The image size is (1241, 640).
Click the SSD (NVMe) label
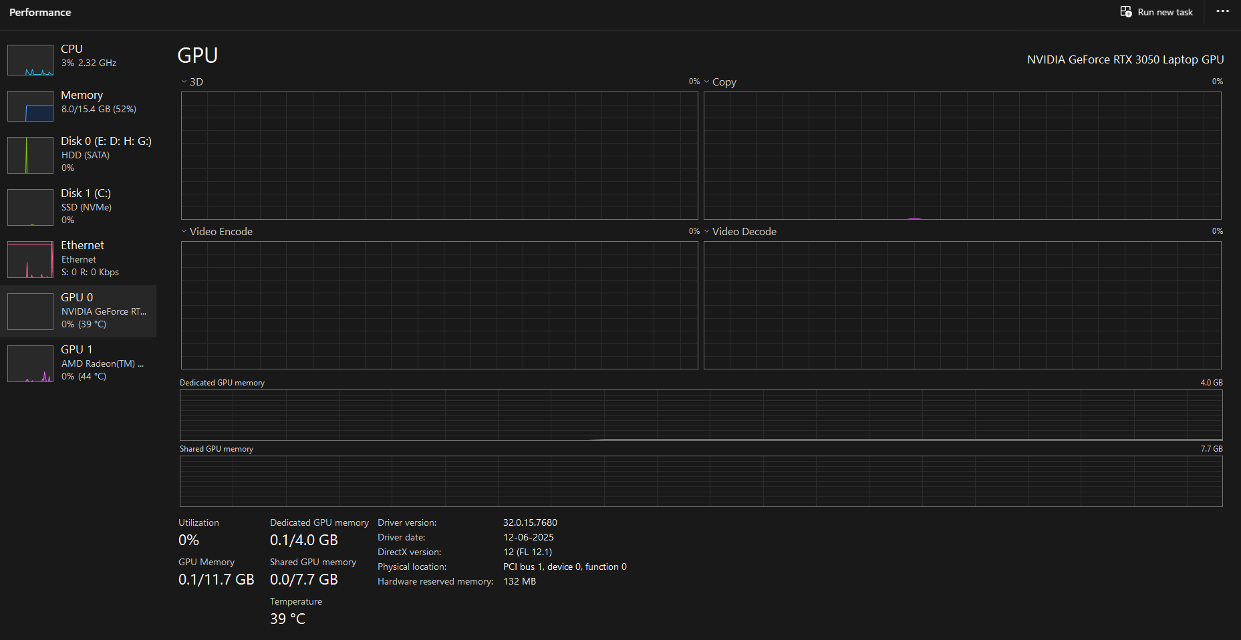[86, 207]
